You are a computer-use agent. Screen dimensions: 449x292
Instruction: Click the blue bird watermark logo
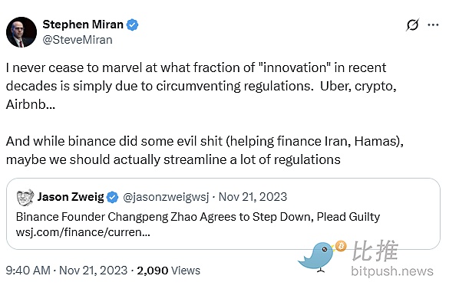point(318,257)
